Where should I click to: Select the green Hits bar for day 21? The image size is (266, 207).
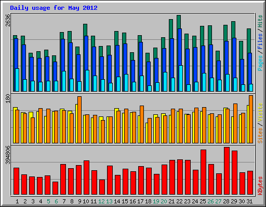pyautogui.click(x=171, y=29)
